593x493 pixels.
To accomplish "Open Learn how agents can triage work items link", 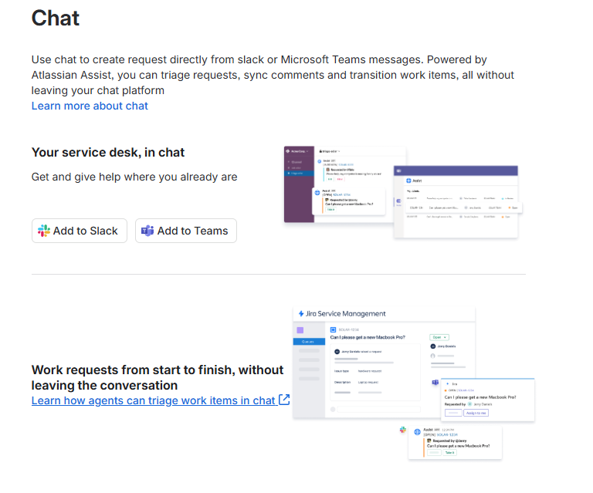I will click(161, 400).
